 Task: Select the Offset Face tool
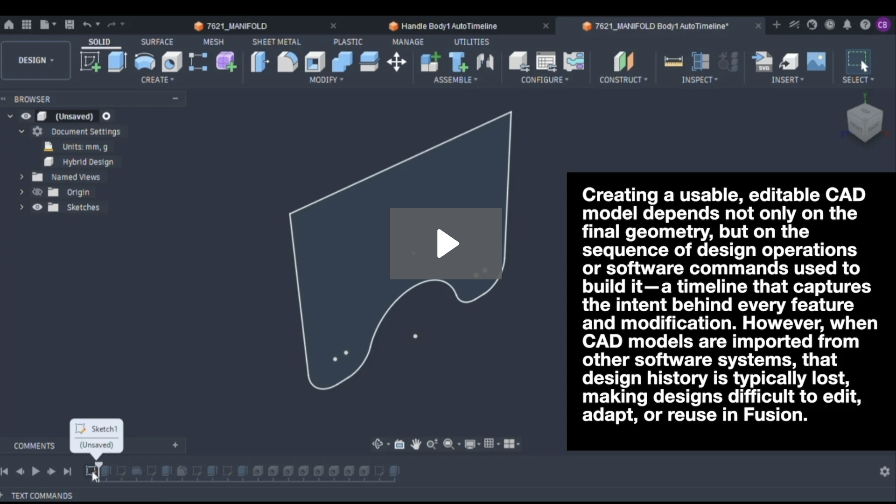[x=369, y=62]
